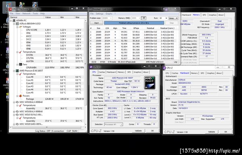Click the Sensor column header
Image resolution: width=242 pixels, height=155 pixels.
(x=27, y=17)
